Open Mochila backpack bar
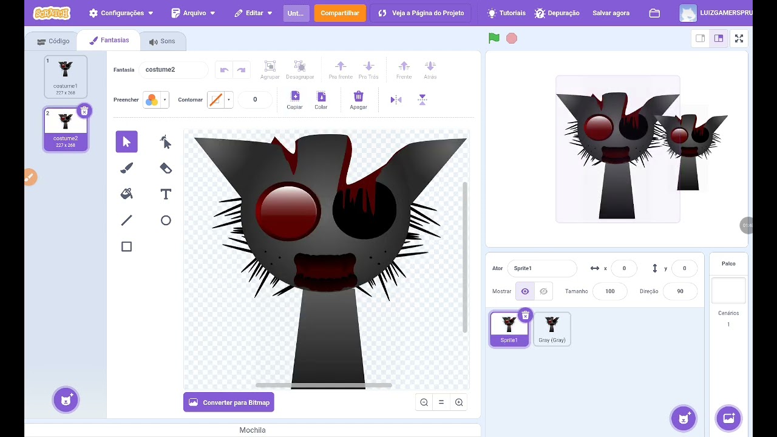The height and width of the screenshot is (437, 777). 253,430
